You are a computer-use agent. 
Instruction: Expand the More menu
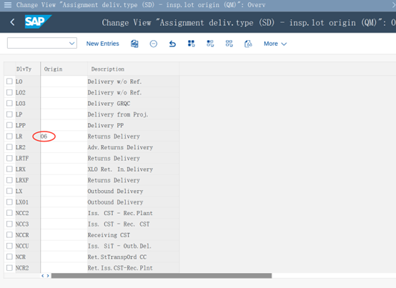(x=275, y=44)
